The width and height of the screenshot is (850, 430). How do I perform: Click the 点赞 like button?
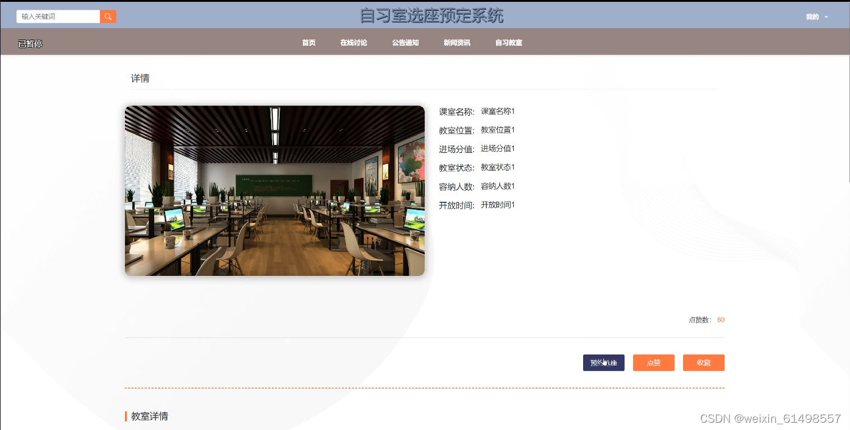pos(654,362)
